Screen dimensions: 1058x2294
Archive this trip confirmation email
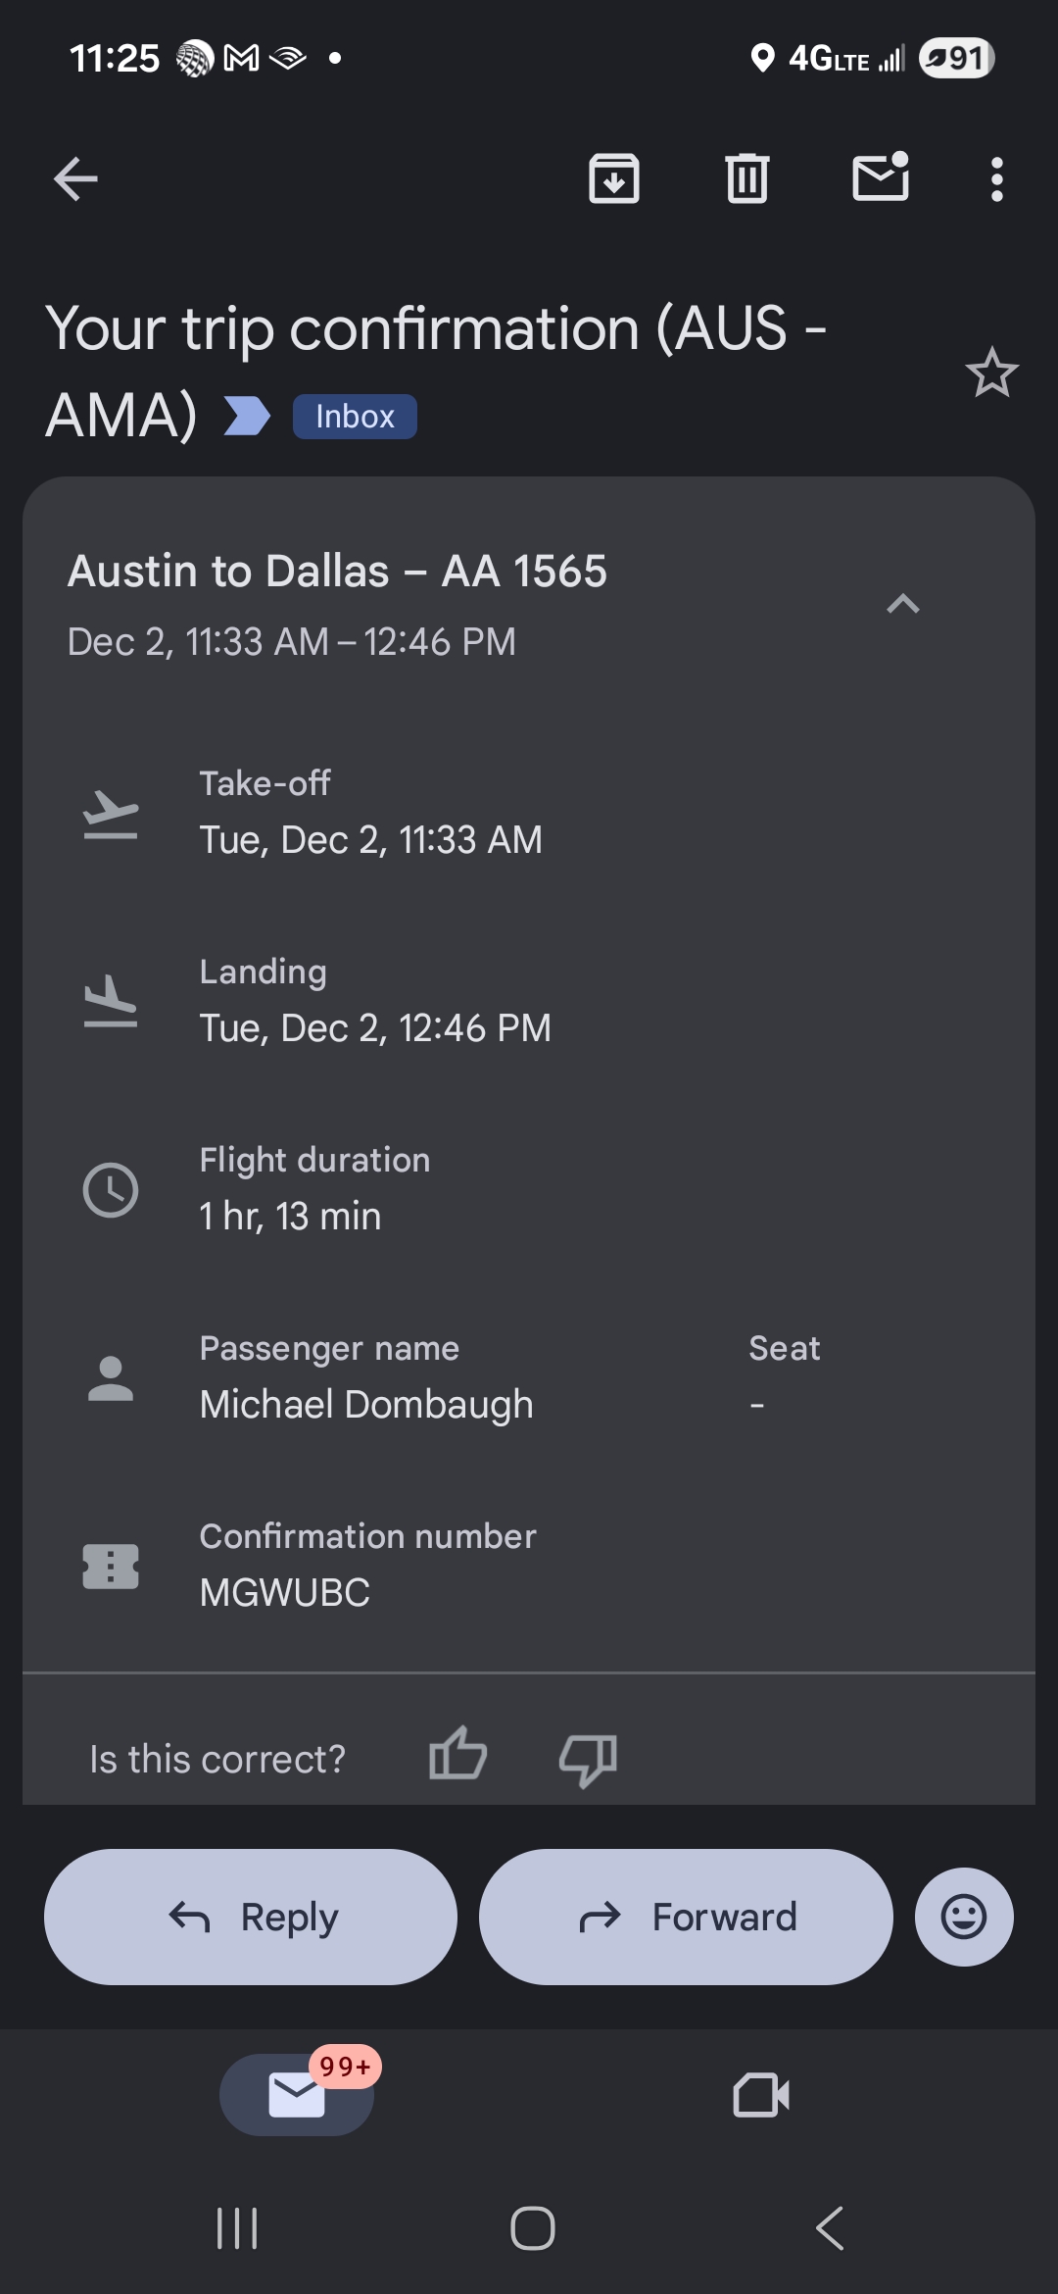pyautogui.click(x=614, y=179)
